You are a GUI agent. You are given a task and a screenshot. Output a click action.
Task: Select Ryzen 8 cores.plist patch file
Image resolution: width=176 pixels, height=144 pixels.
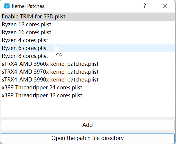click(25, 56)
